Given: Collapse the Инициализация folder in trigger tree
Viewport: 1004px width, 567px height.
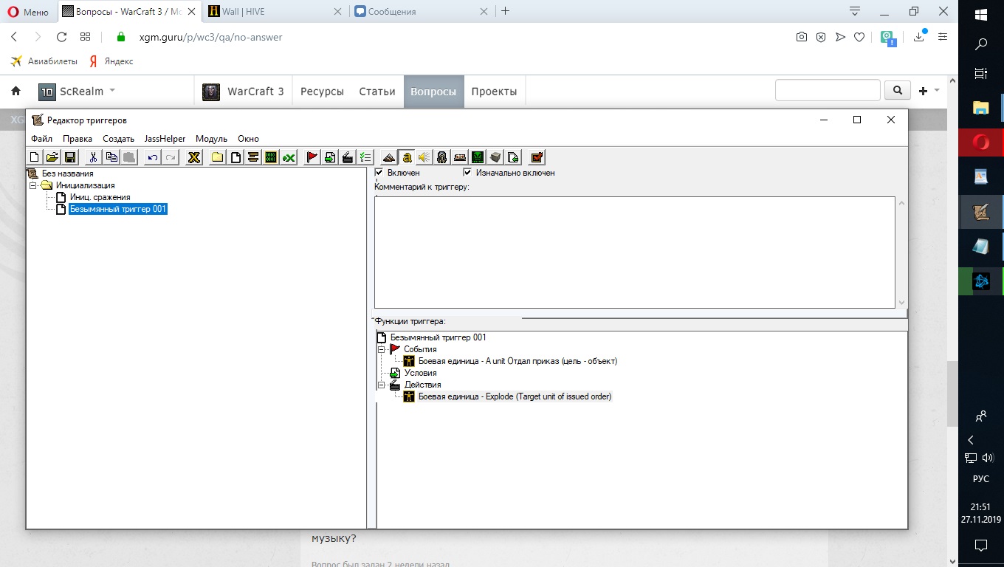Looking at the screenshot, I should (33, 185).
